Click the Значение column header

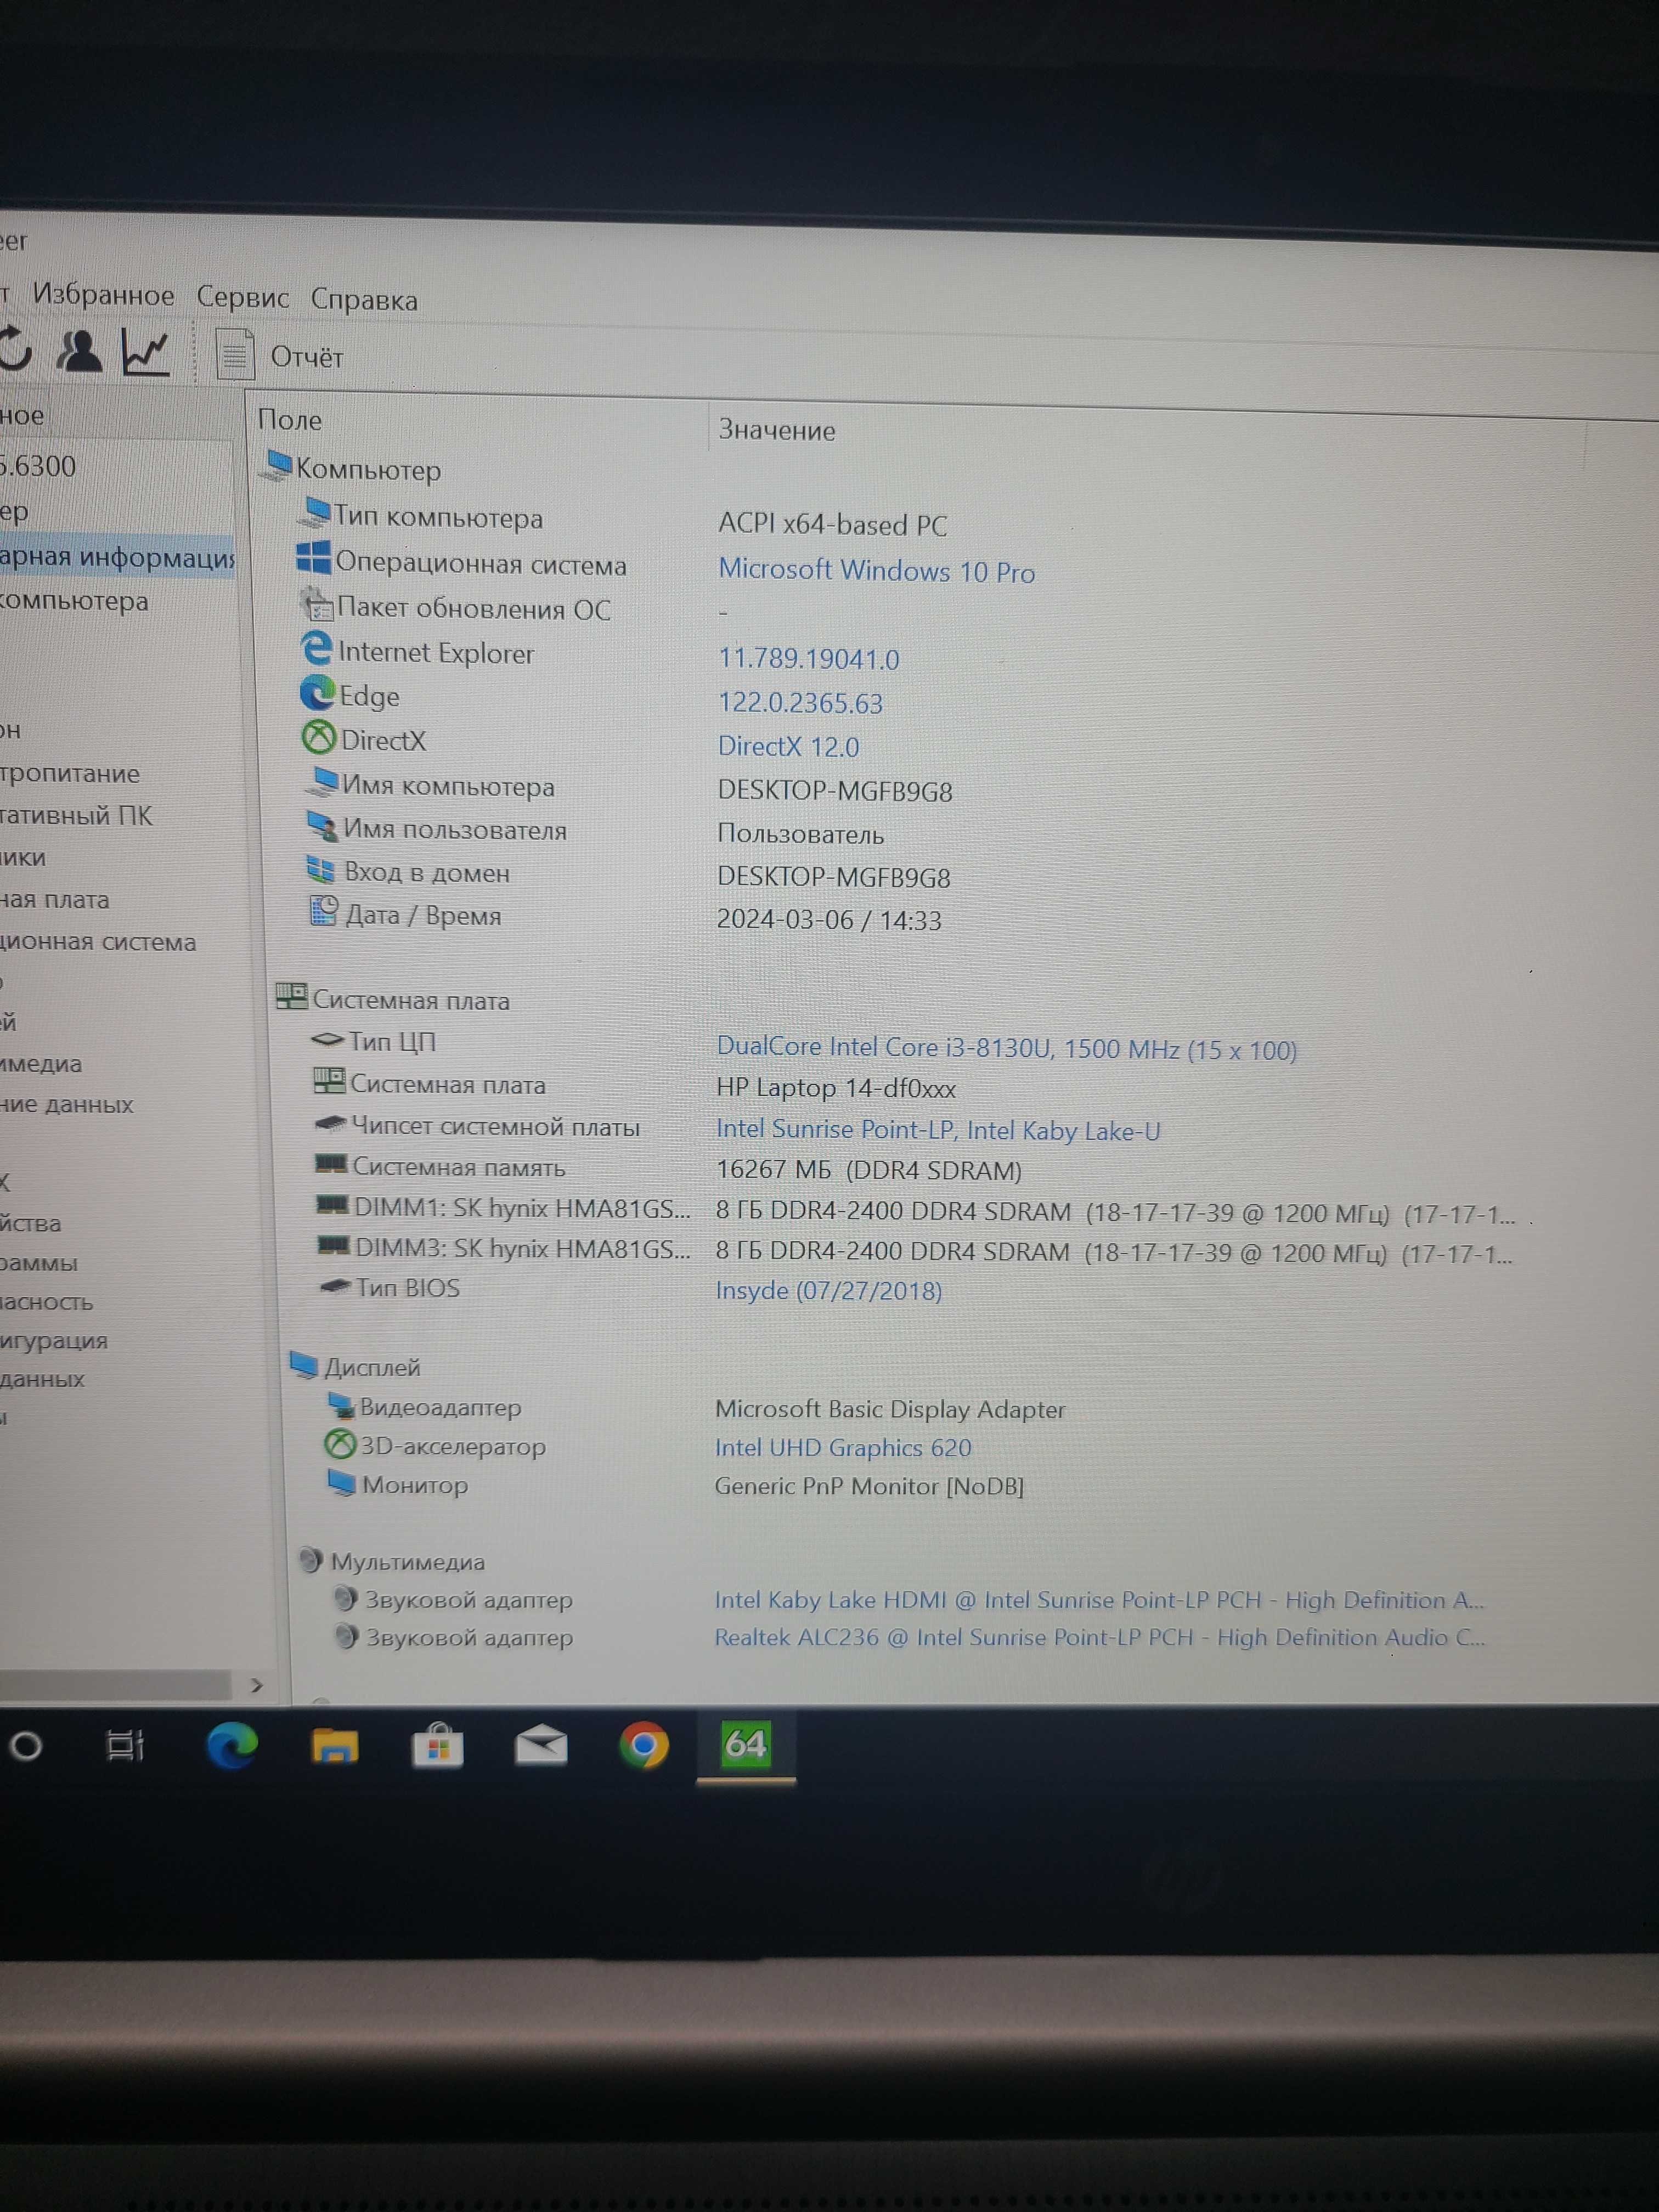tap(777, 430)
